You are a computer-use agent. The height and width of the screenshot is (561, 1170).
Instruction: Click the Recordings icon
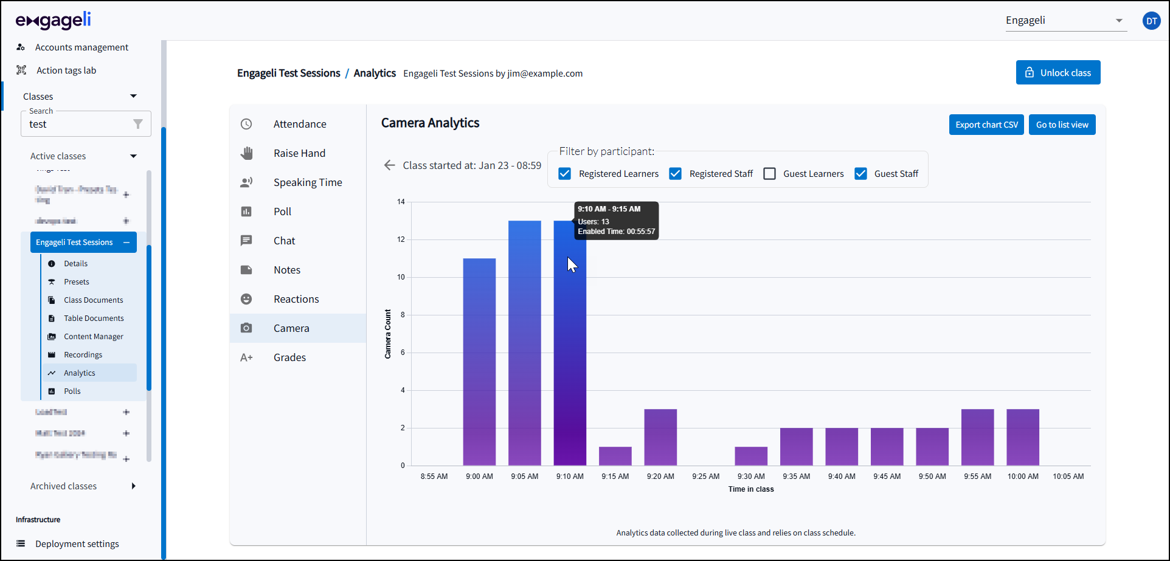pos(52,355)
